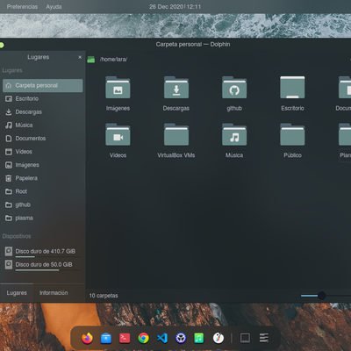
Task: Open the Público folder
Action: pos(292,134)
